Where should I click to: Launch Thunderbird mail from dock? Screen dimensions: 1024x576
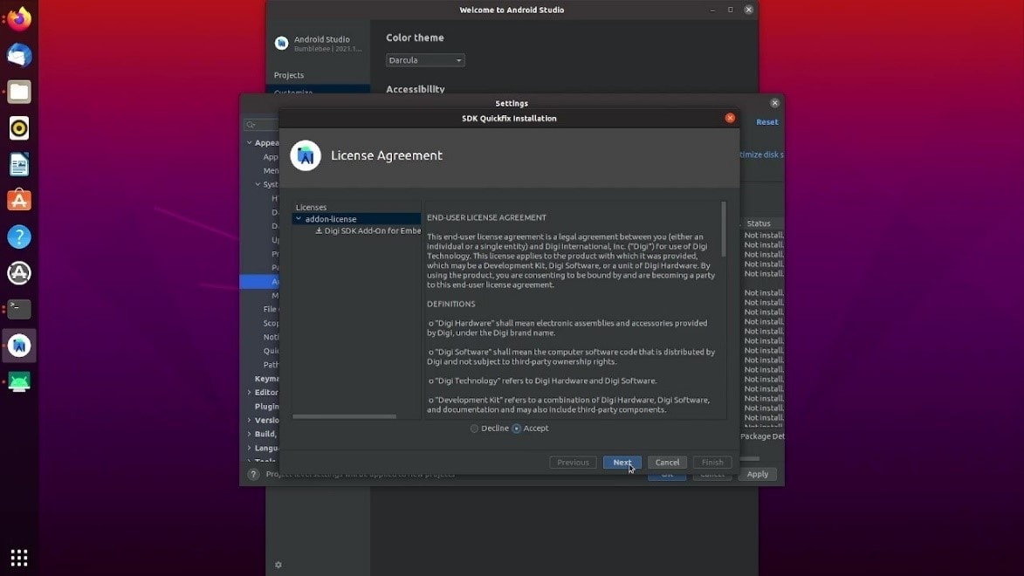pos(19,56)
